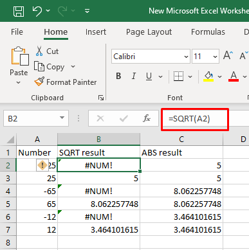
Task: Click the Redo arrow icon
Action: 62,11
